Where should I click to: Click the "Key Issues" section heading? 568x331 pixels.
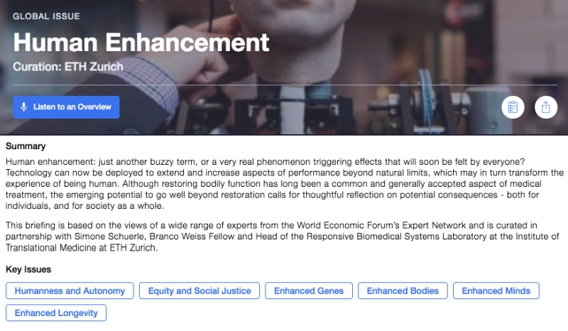28,269
